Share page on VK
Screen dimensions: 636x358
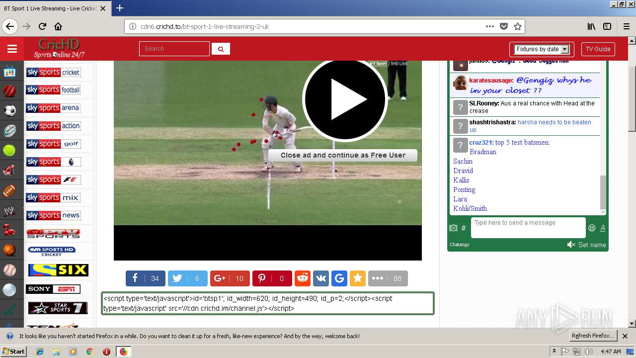[320, 278]
